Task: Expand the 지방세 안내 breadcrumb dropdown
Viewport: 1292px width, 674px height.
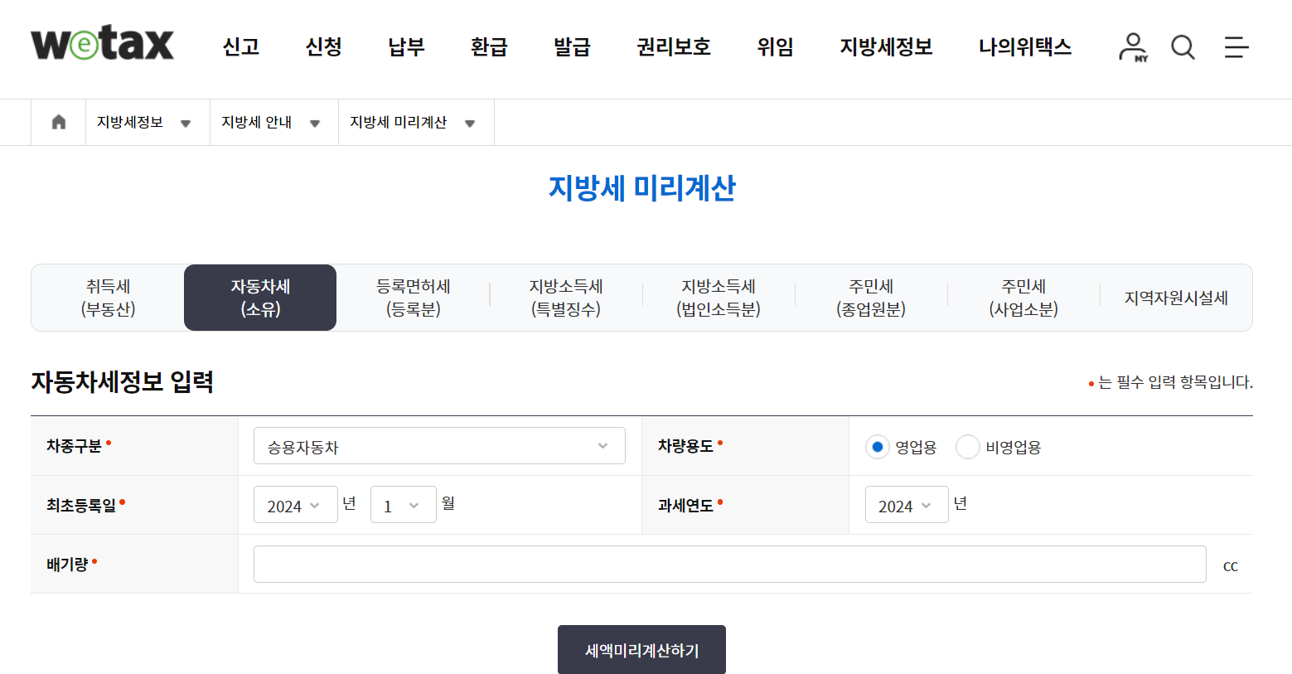Action: pos(315,122)
